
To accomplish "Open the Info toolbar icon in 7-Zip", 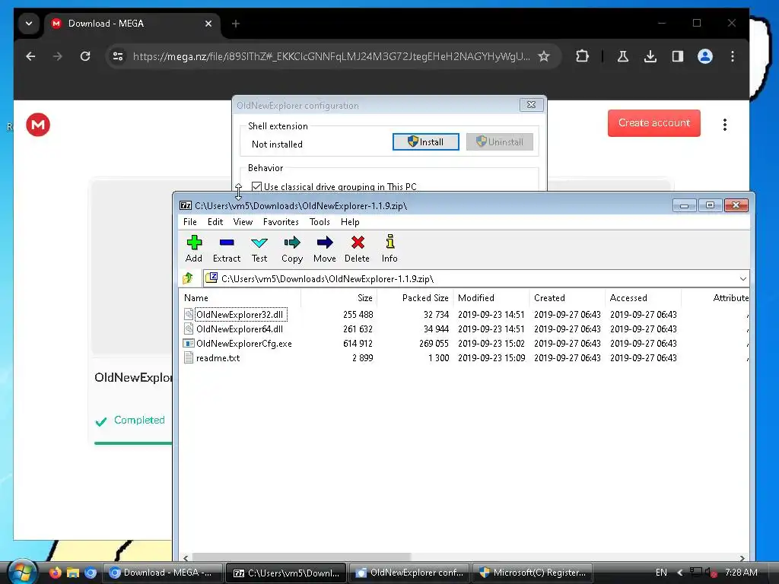I will [x=389, y=249].
